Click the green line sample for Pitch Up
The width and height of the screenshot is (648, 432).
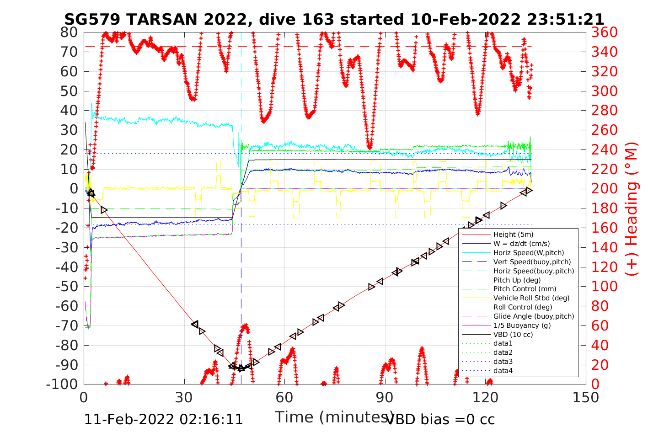click(x=476, y=280)
